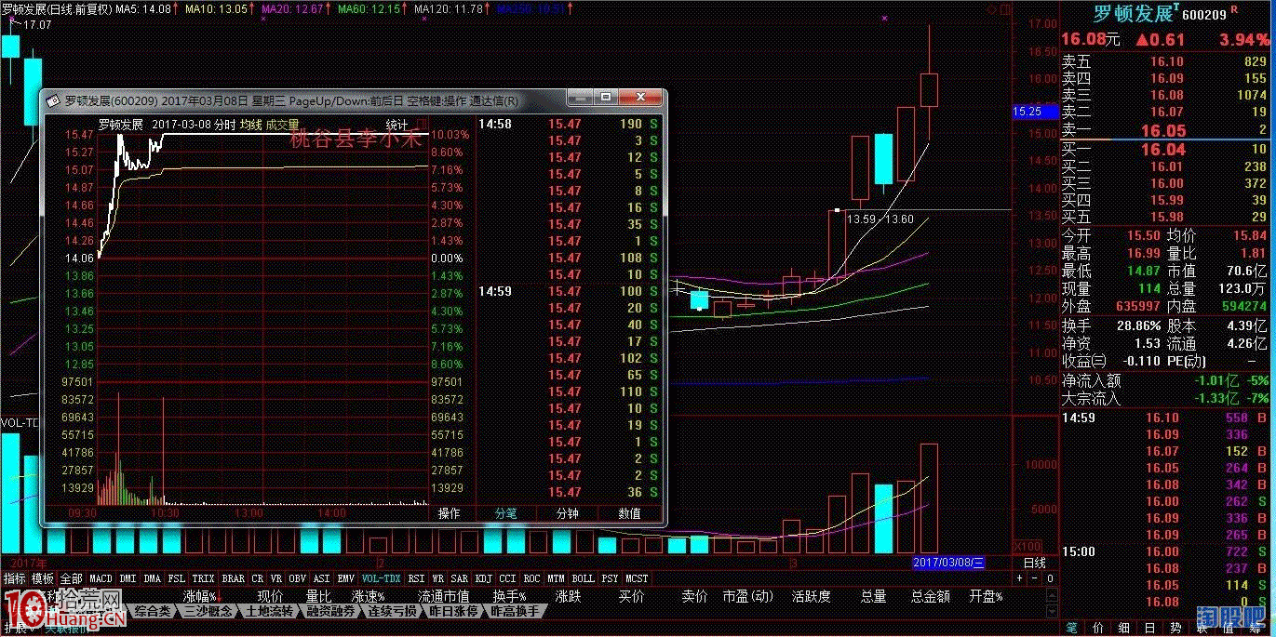The width and height of the screenshot is (1276, 637).
Task: Switch to the SAR indicator
Action: 459,577
